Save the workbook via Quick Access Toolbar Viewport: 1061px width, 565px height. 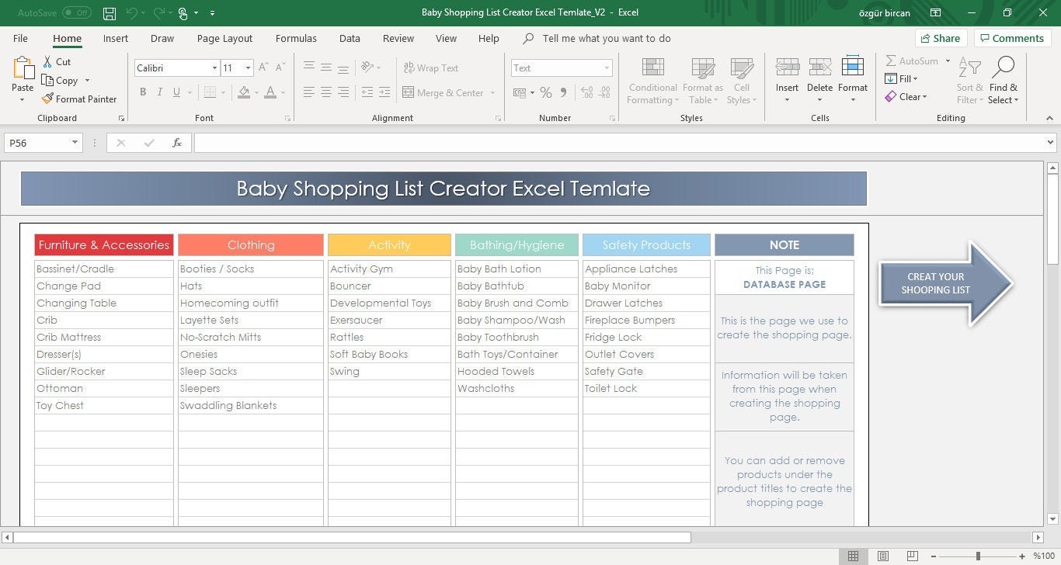coord(109,13)
